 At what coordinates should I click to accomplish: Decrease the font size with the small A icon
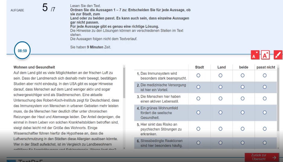tap(255, 55)
